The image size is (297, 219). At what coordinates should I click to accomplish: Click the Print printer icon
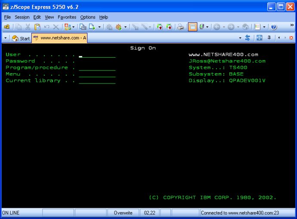[x=180, y=27]
